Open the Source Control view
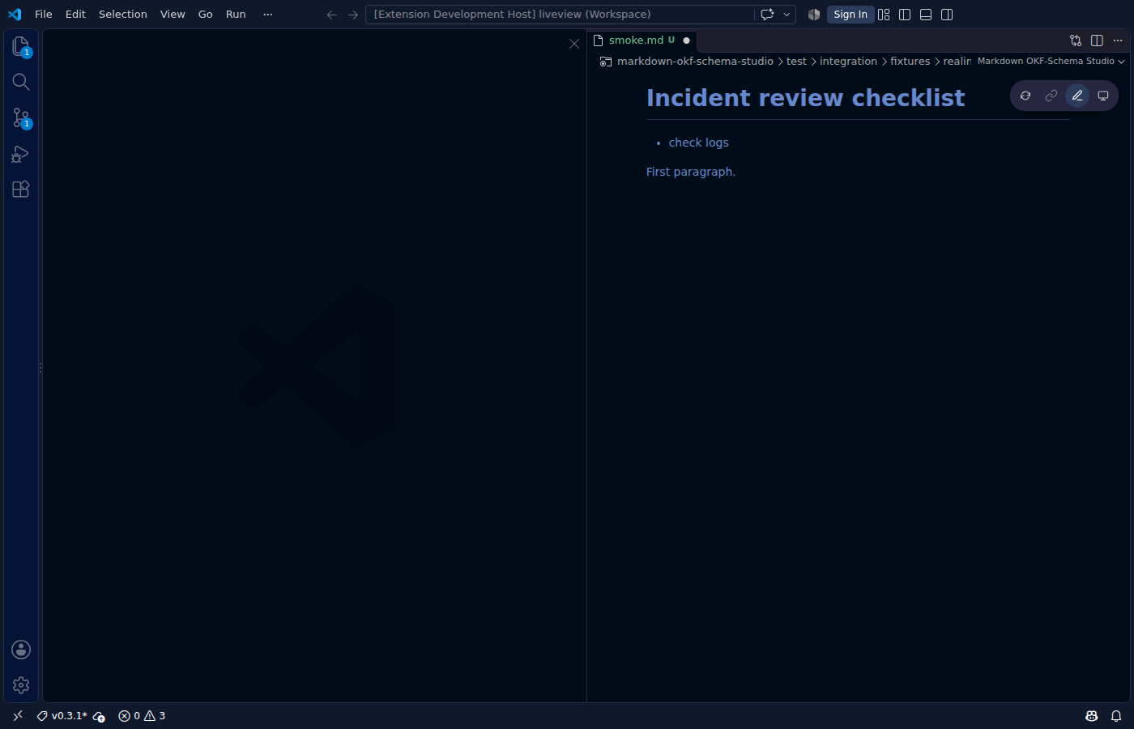The width and height of the screenshot is (1134, 729). [x=21, y=117]
